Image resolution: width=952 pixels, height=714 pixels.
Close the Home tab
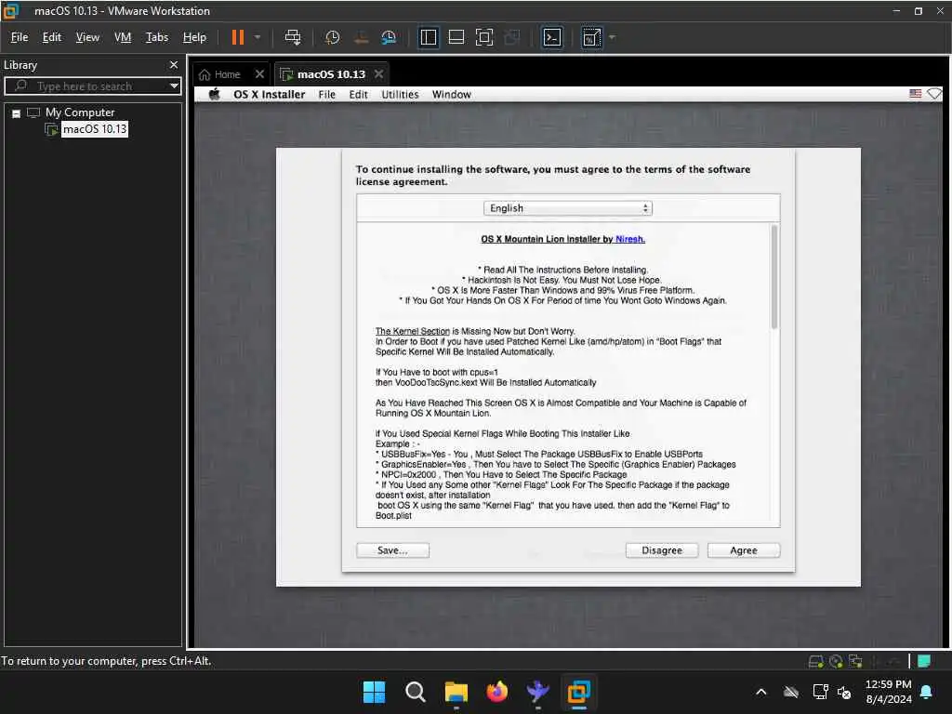pos(259,74)
